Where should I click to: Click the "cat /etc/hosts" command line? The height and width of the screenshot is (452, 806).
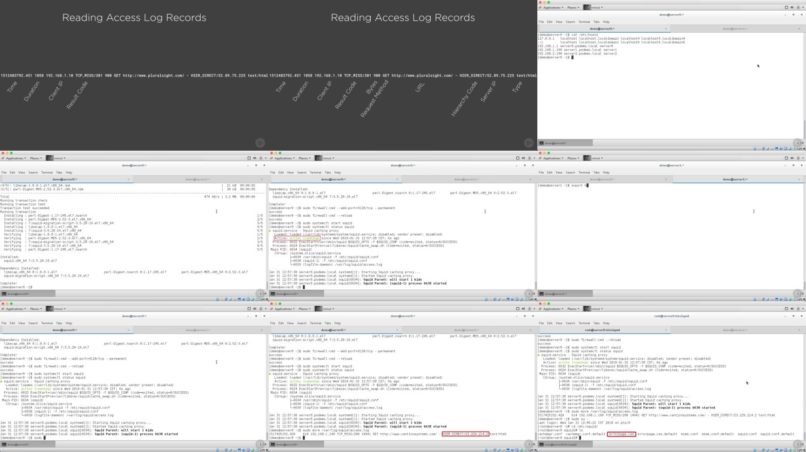point(585,35)
